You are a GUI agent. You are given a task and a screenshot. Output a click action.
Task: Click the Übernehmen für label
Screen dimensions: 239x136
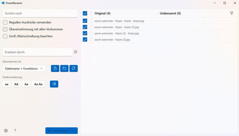12,62
